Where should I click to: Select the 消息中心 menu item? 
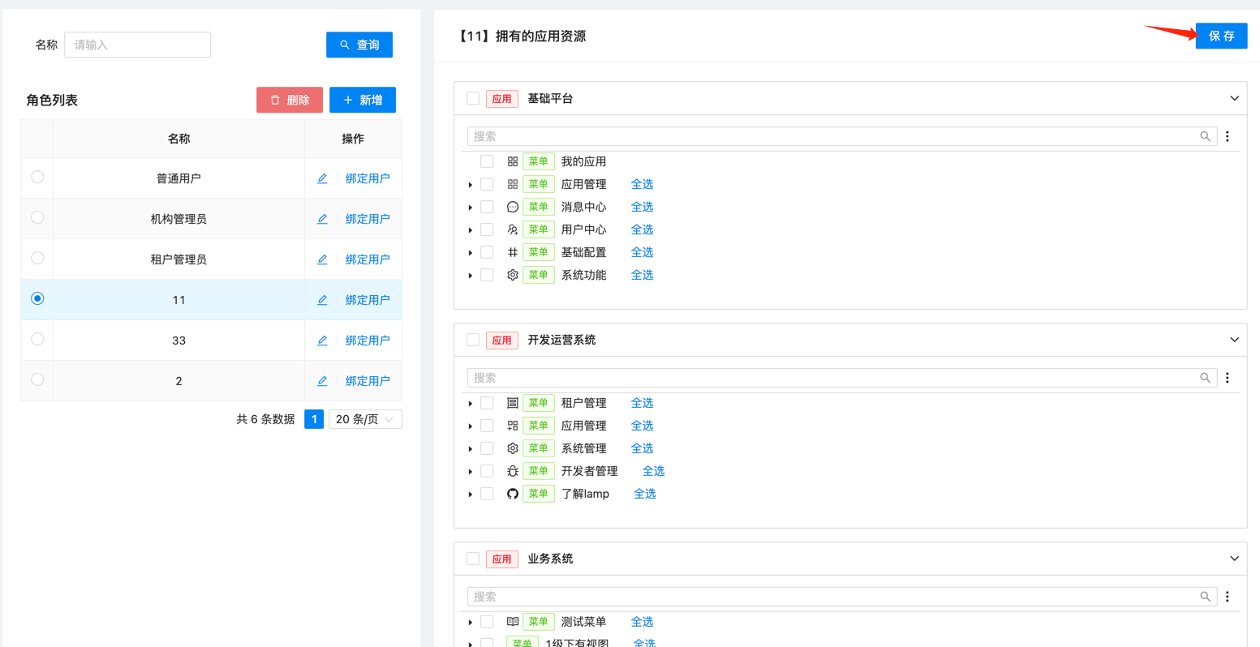click(583, 207)
